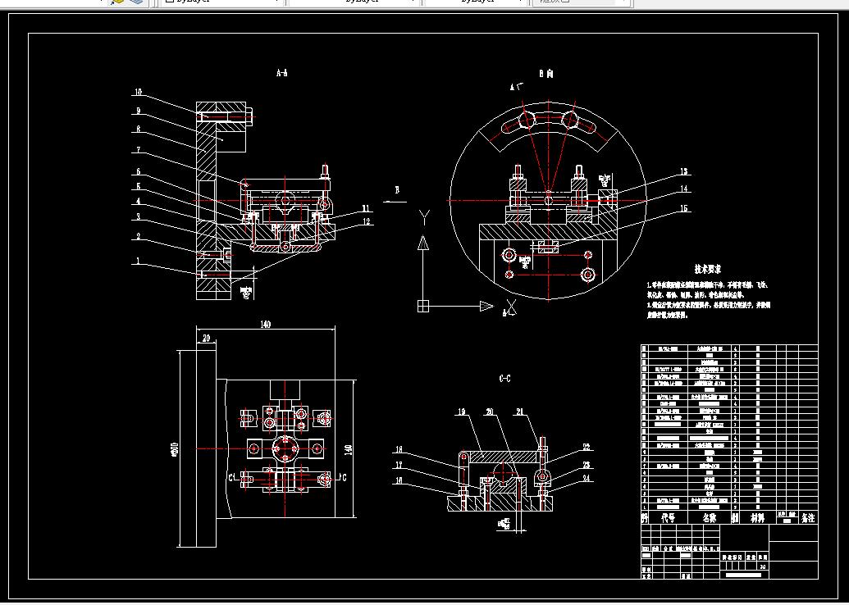Click part balloon number 17

398,464
